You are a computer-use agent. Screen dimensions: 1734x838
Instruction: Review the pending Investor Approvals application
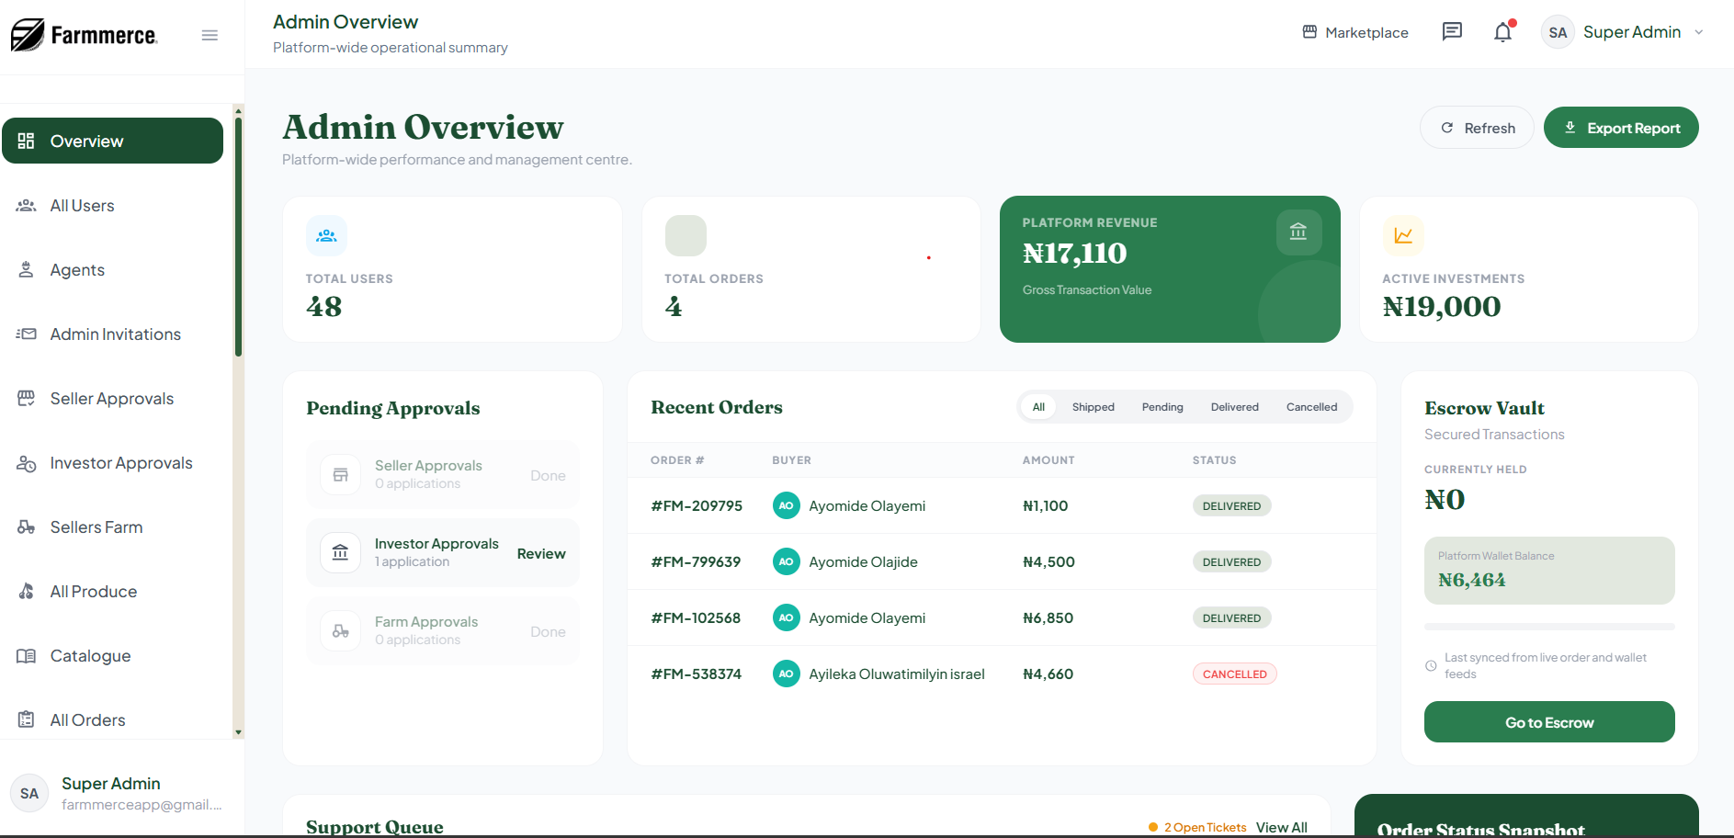point(541,553)
